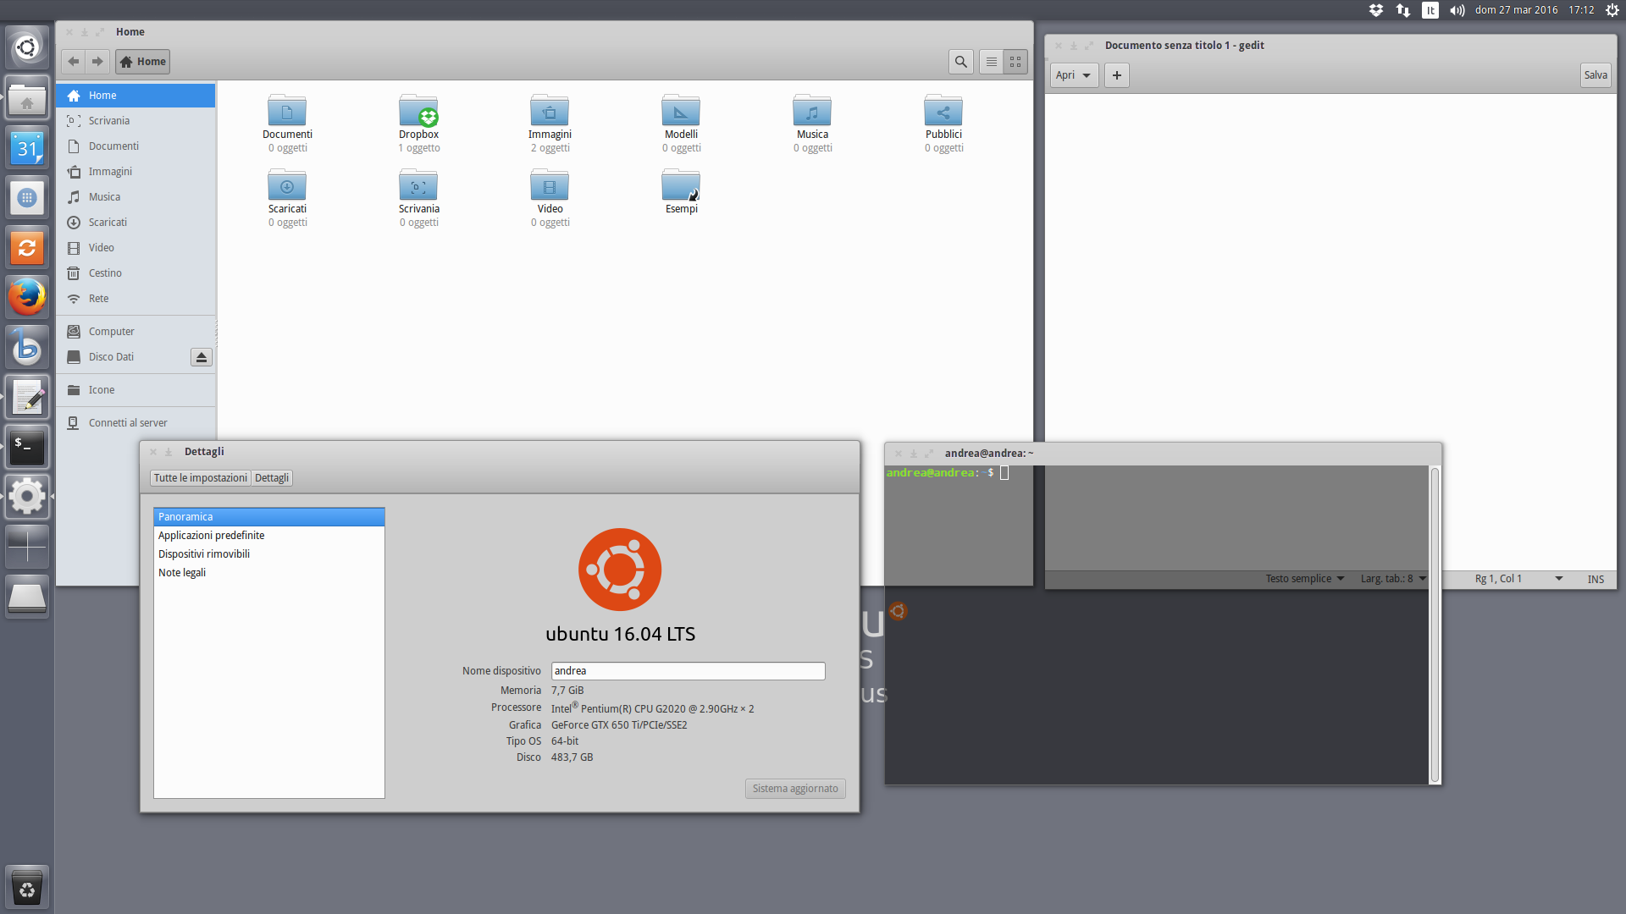The width and height of the screenshot is (1626, 914).
Task: Open the Larg. tab: 8 dropdown
Action: tap(1393, 579)
